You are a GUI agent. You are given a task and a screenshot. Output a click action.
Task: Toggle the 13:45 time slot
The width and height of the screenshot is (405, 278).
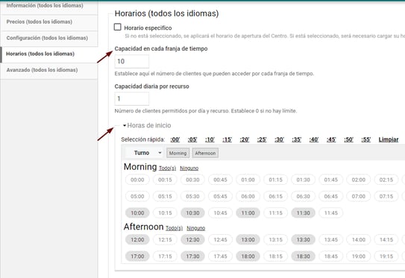click(x=331, y=240)
